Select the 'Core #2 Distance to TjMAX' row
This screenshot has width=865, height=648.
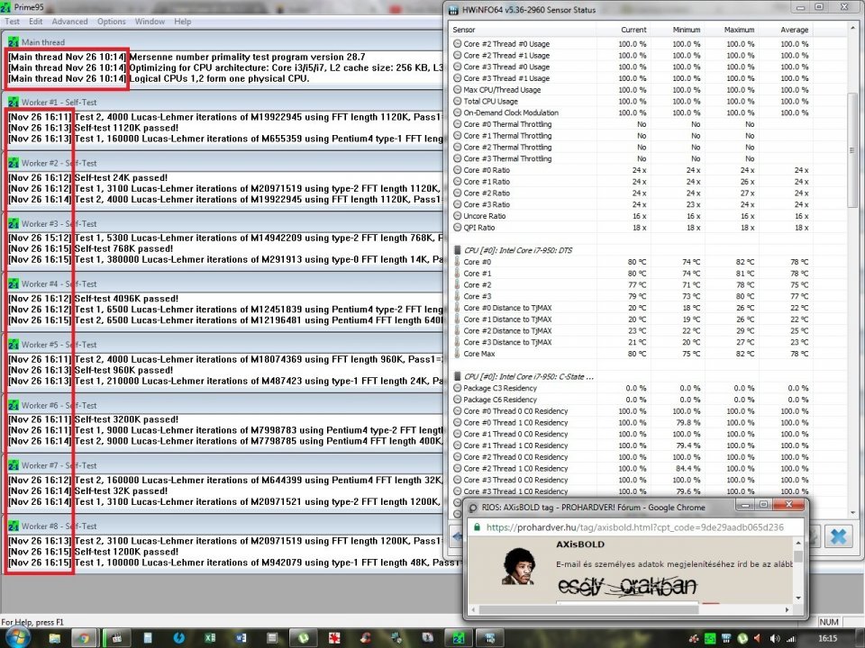pyautogui.click(x=633, y=330)
